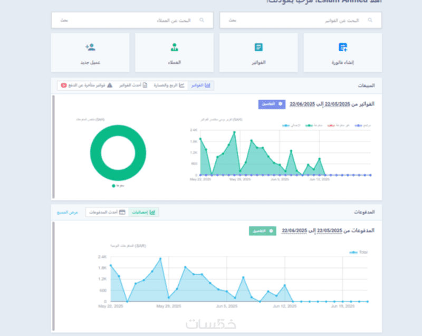Open the invoices start date 22/05/2025 picker

337,104
